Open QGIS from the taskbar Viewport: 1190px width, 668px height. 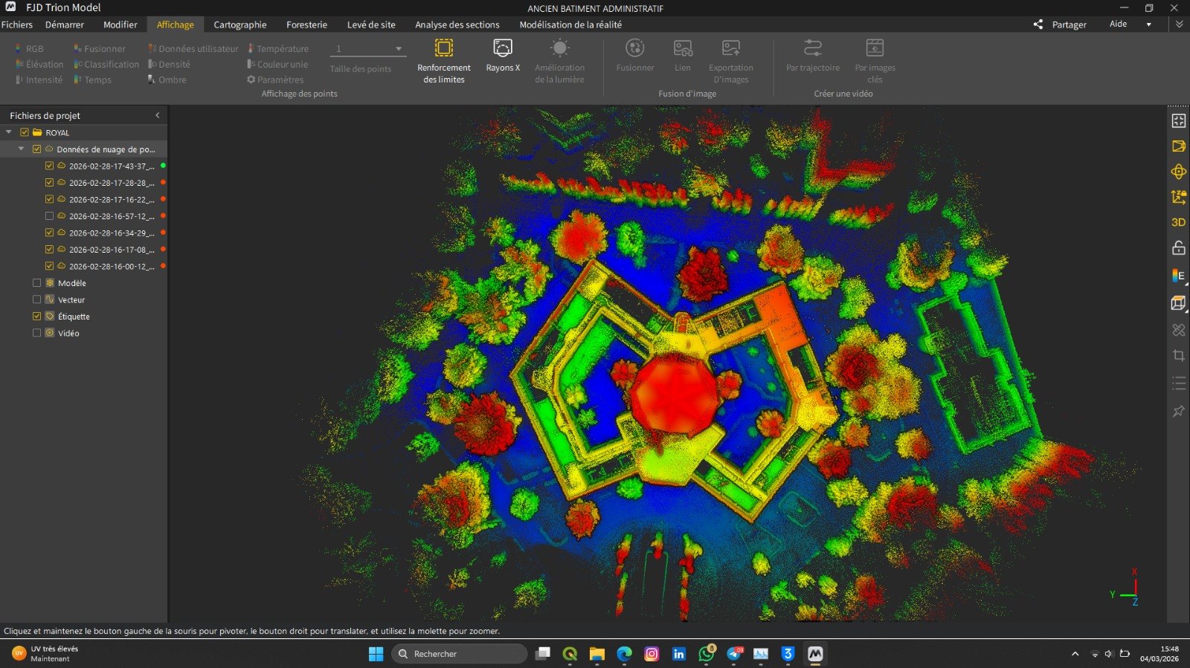(x=570, y=654)
